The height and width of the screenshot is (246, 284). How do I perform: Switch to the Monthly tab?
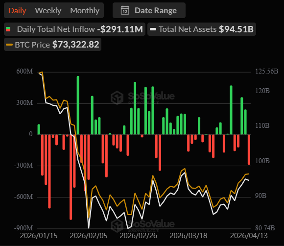point(85,10)
